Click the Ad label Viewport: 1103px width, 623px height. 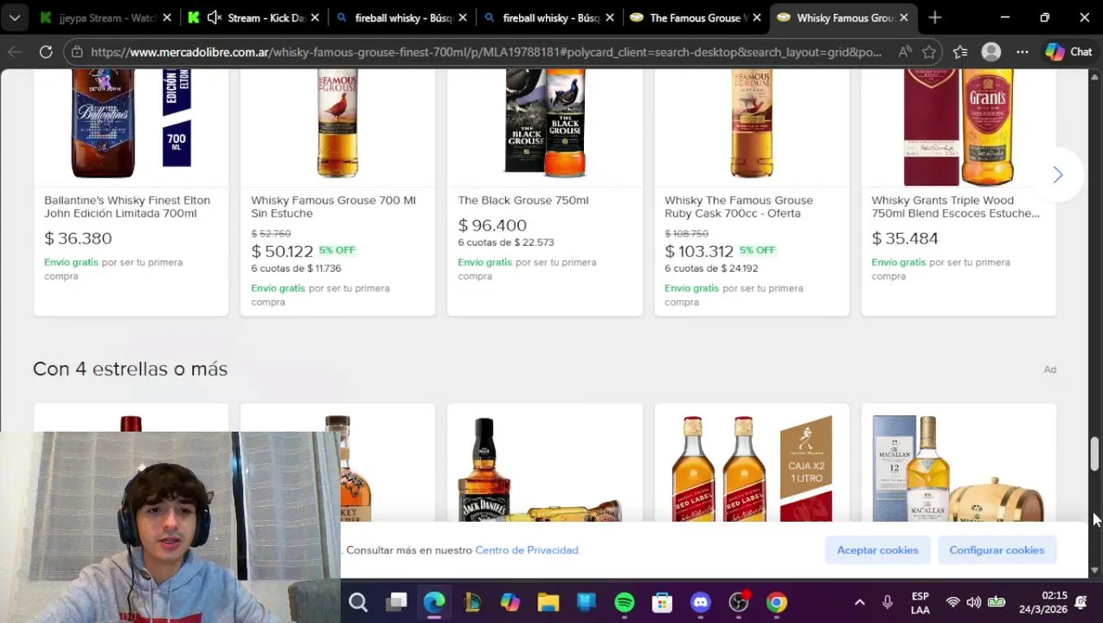(1049, 369)
